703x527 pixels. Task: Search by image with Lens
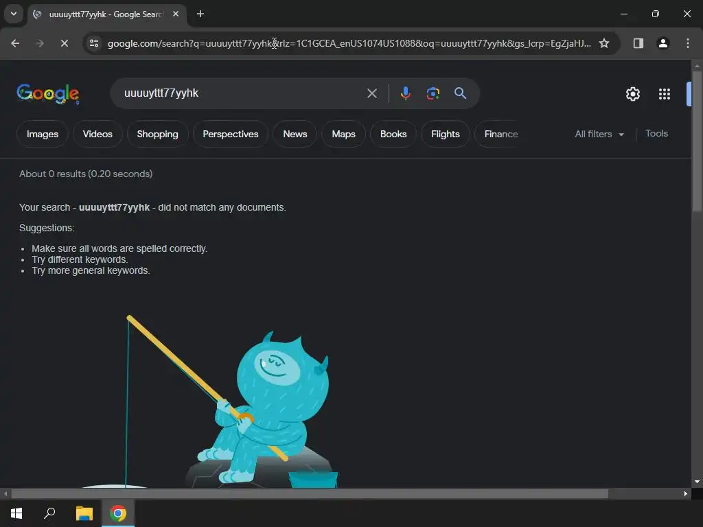coord(433,93)
